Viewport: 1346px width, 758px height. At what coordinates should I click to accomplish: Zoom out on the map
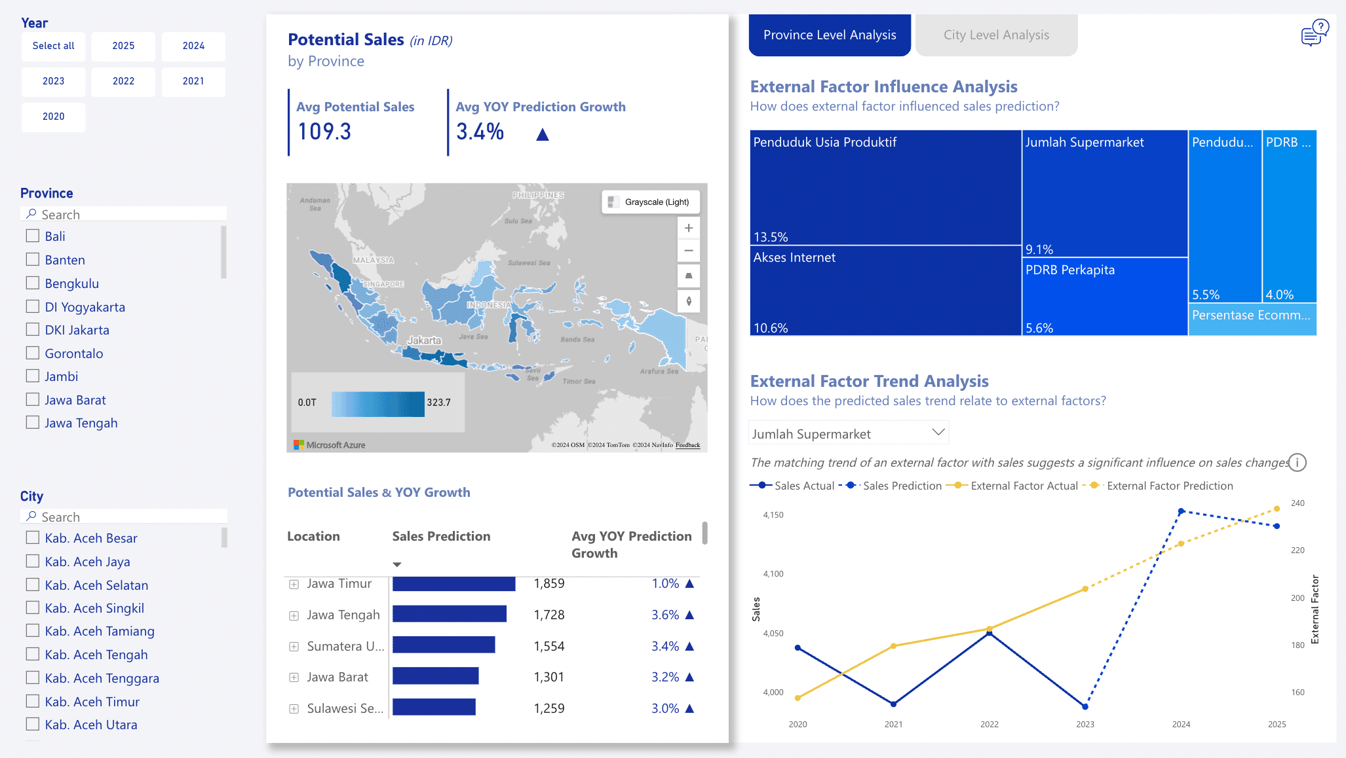click(688, 251)
